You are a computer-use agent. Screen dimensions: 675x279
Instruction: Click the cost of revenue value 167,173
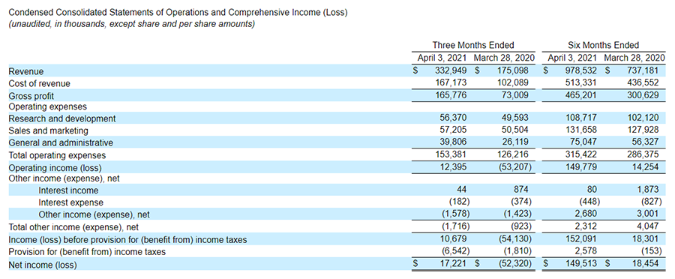coord(450,82)
